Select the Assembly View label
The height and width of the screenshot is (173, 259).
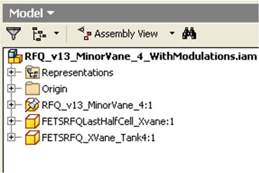tap(126, 34)
